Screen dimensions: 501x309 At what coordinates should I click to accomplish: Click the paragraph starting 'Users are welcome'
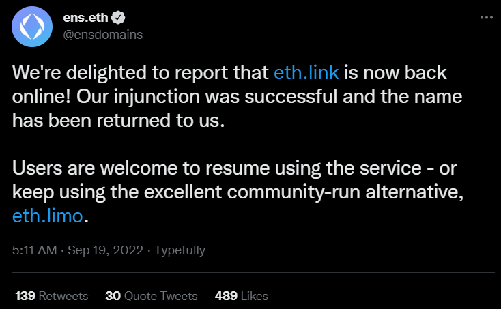pyautogui.click(x=238, y=192)
